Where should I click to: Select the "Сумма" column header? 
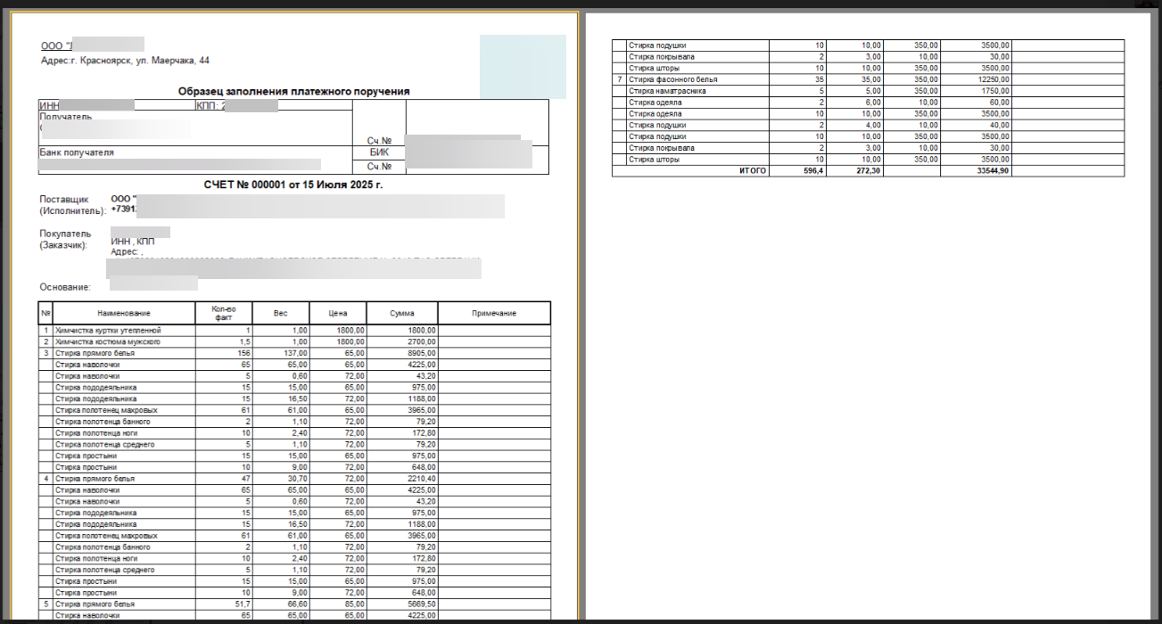pyautogui.click(x=401, y=313)
